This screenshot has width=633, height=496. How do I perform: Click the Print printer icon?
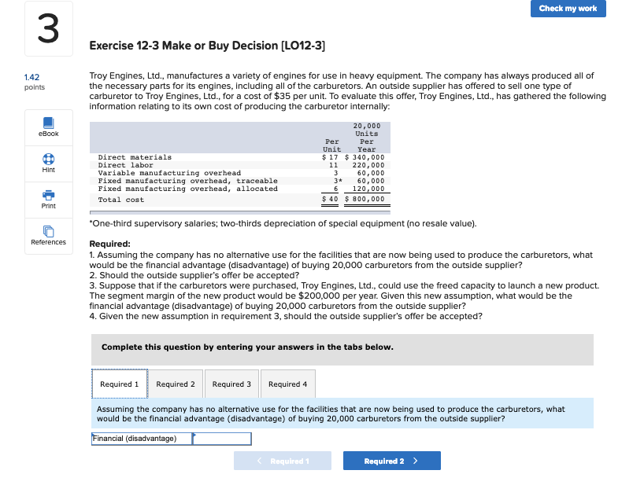click(49, 196)
